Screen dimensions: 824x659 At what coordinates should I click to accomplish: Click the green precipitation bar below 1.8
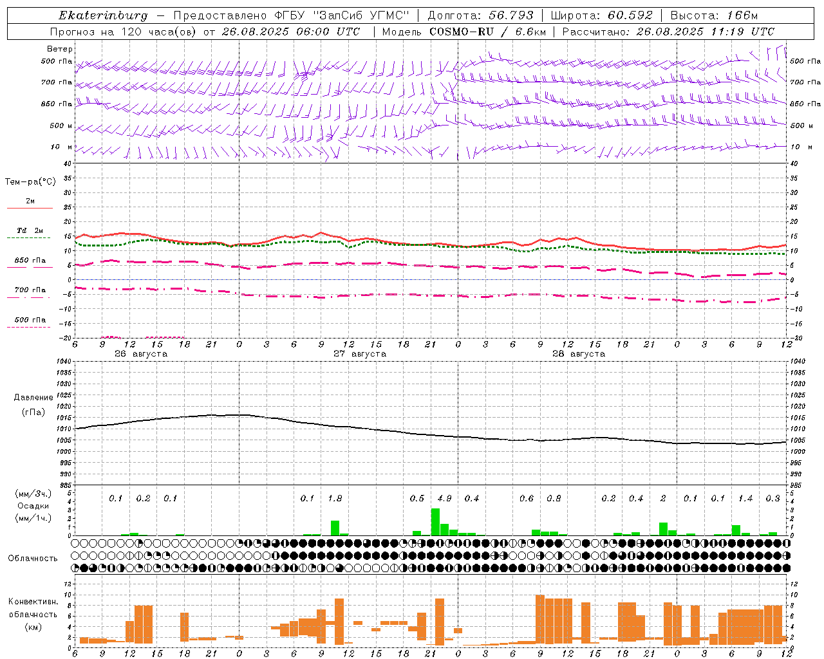pyautogui.click(x=335, y=528)
